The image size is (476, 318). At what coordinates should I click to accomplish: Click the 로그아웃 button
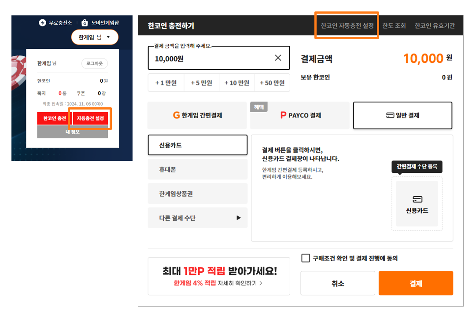[x=94, y=63]
